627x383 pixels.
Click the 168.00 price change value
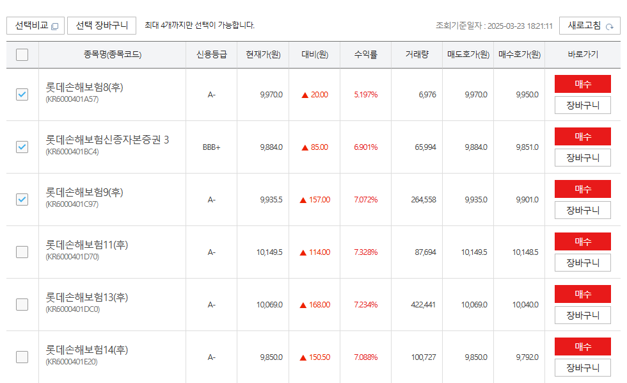click(319, 305)
